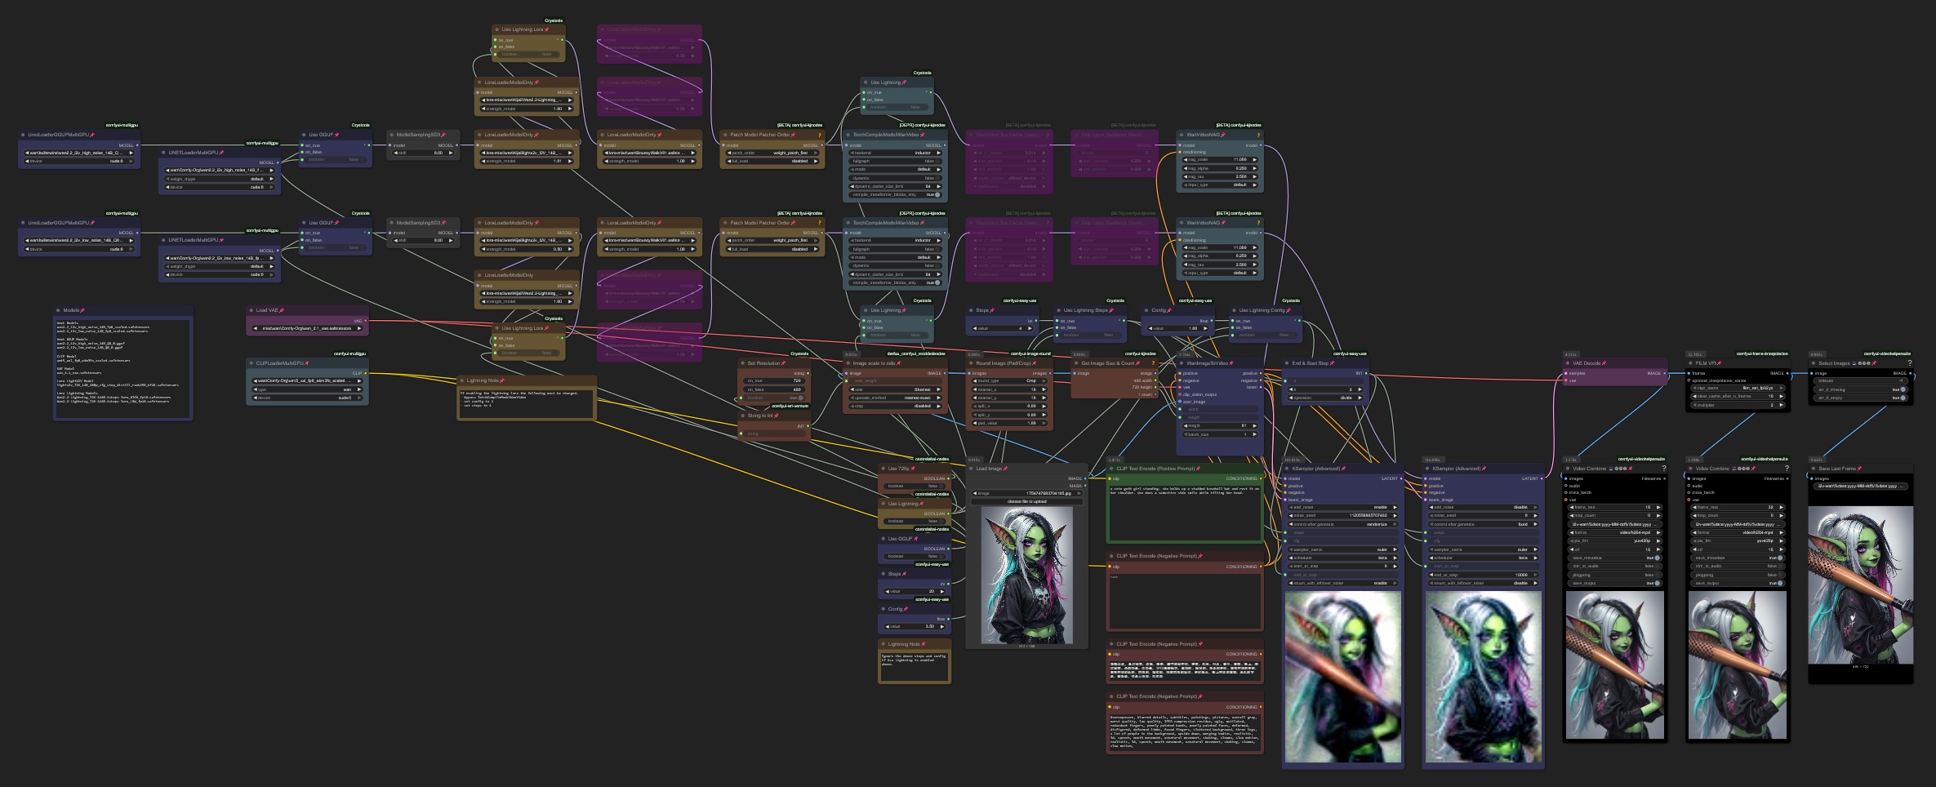
Task: Click pin icon on Use Lightning Config node
Action: (1289, 310)
